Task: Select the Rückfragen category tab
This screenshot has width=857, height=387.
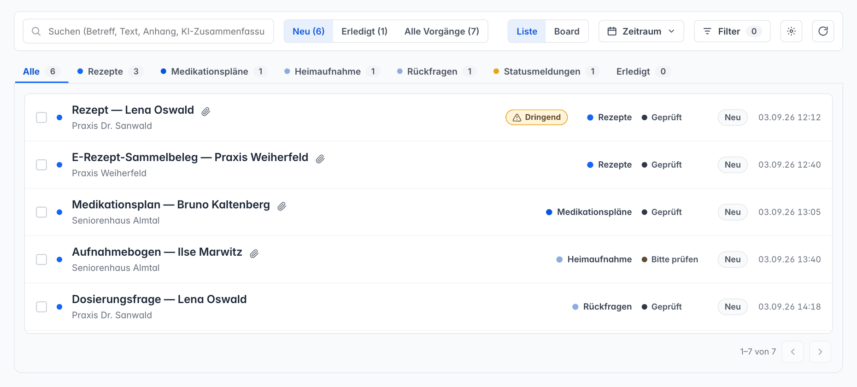Action: click(x=437, y=71)
